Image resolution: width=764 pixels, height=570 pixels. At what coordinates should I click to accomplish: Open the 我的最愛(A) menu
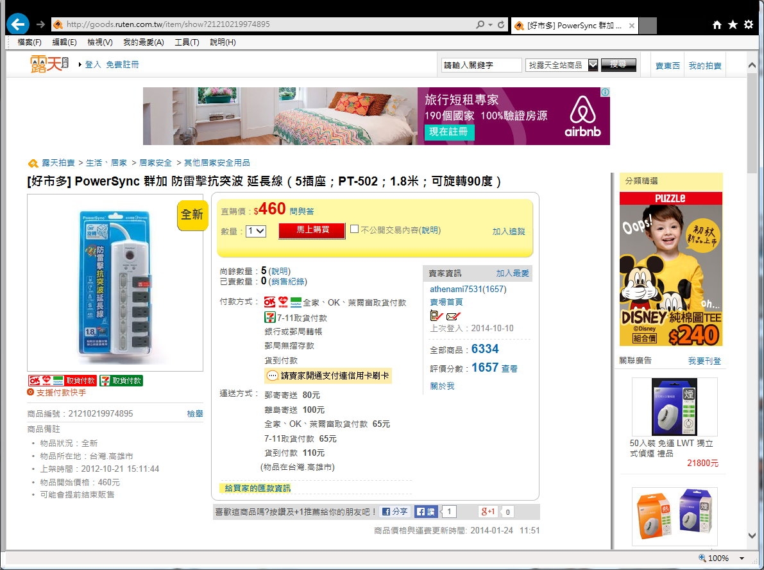[143, 42]
